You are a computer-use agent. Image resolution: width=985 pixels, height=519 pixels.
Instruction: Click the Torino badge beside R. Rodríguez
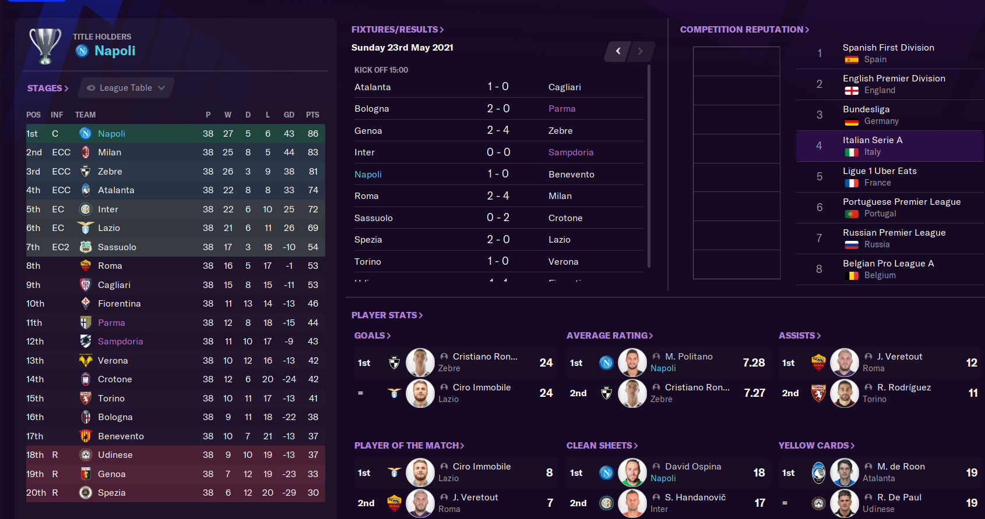[x=818, y=393]
